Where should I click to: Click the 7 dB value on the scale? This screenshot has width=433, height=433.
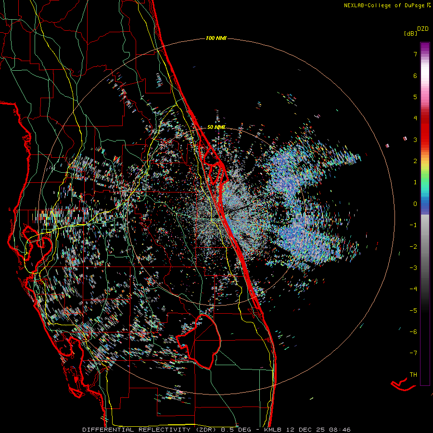click(415, 54)
